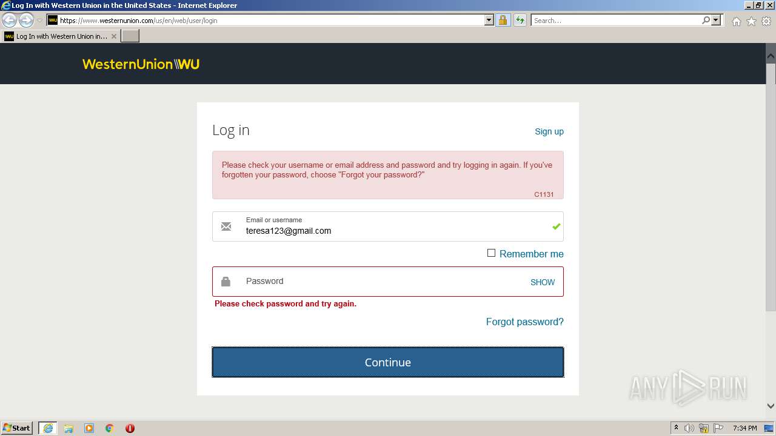Expand the address bar autocomplete dropdown

click(x=489, y=20)
